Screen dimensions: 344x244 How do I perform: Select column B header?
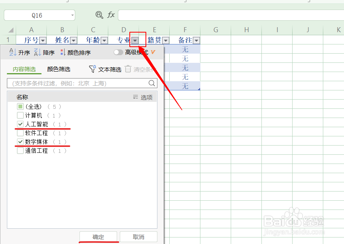pyautogui.click(x=62, y=30)
